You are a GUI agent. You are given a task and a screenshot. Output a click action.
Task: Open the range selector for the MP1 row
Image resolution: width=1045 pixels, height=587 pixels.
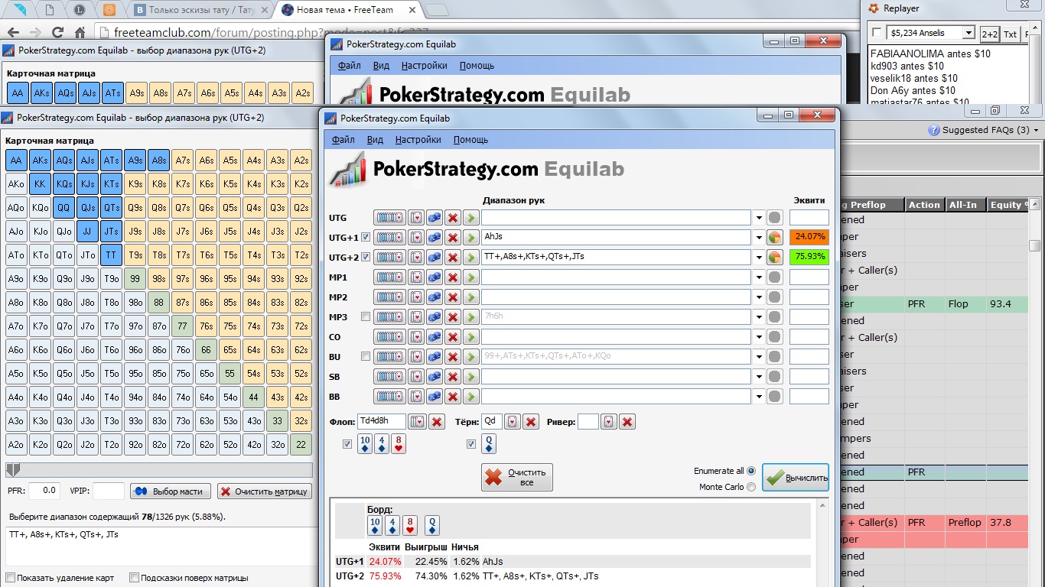coord(389,277)
